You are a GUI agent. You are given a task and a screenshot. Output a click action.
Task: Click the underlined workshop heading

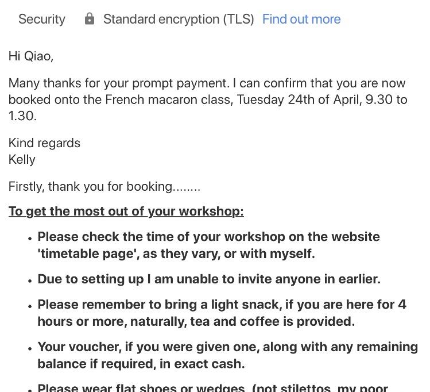(126, 212)
